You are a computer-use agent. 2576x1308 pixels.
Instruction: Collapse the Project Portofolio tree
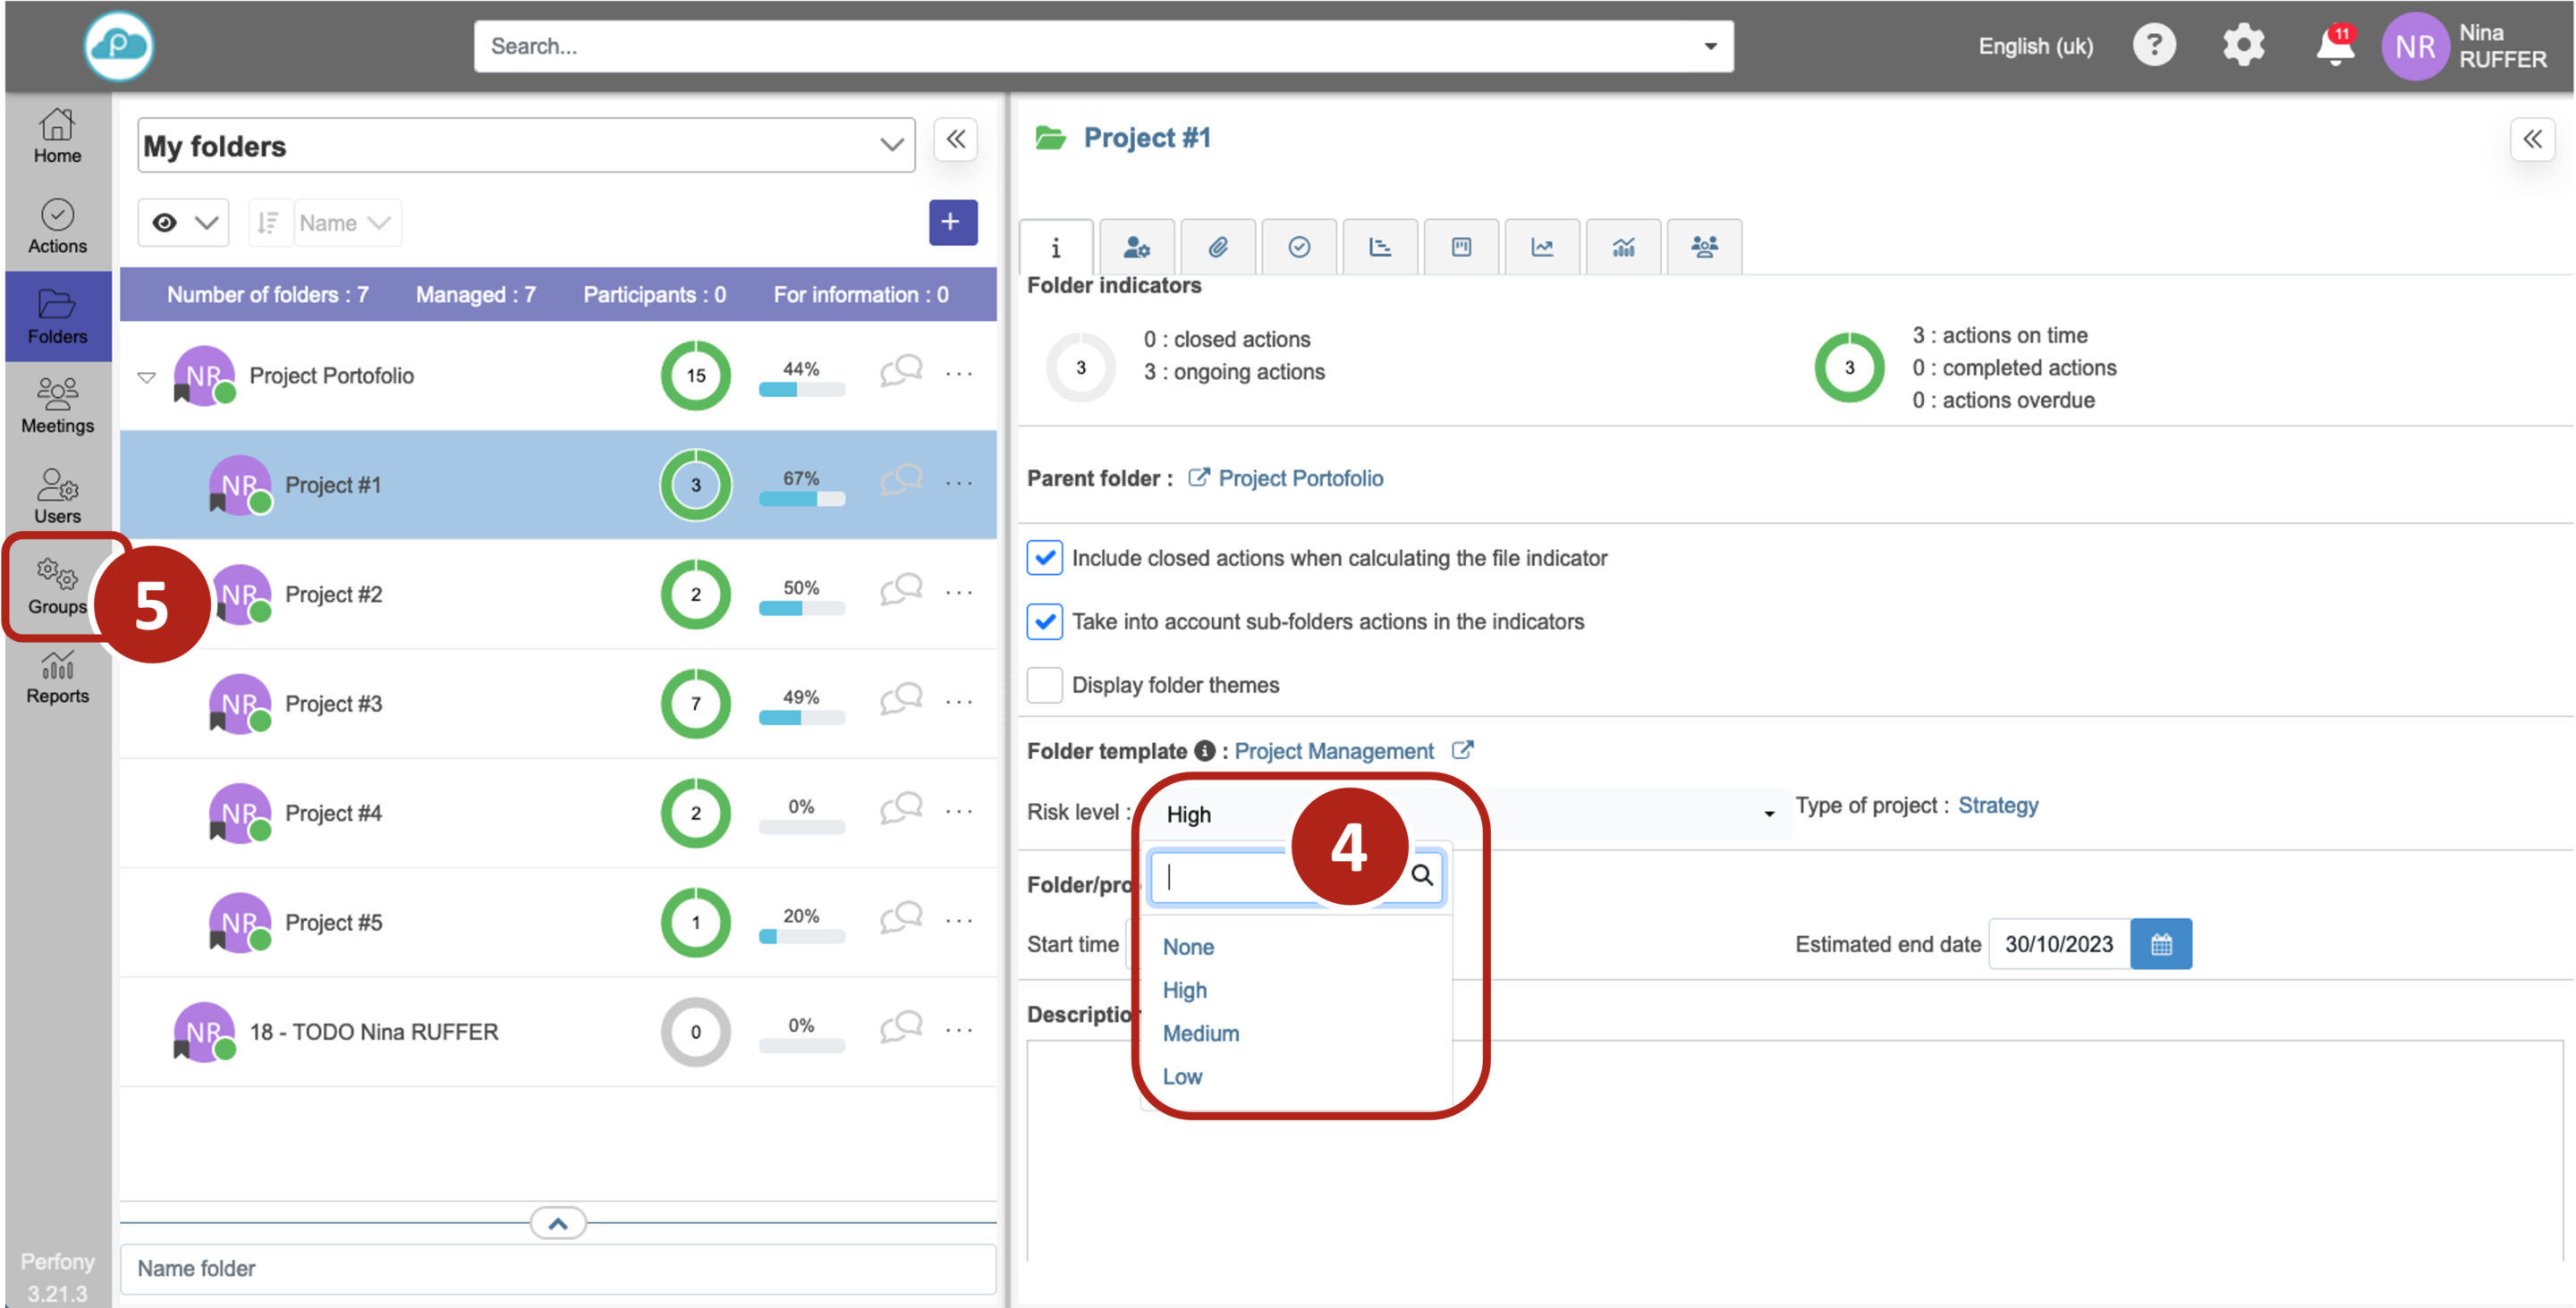point(146,376)
